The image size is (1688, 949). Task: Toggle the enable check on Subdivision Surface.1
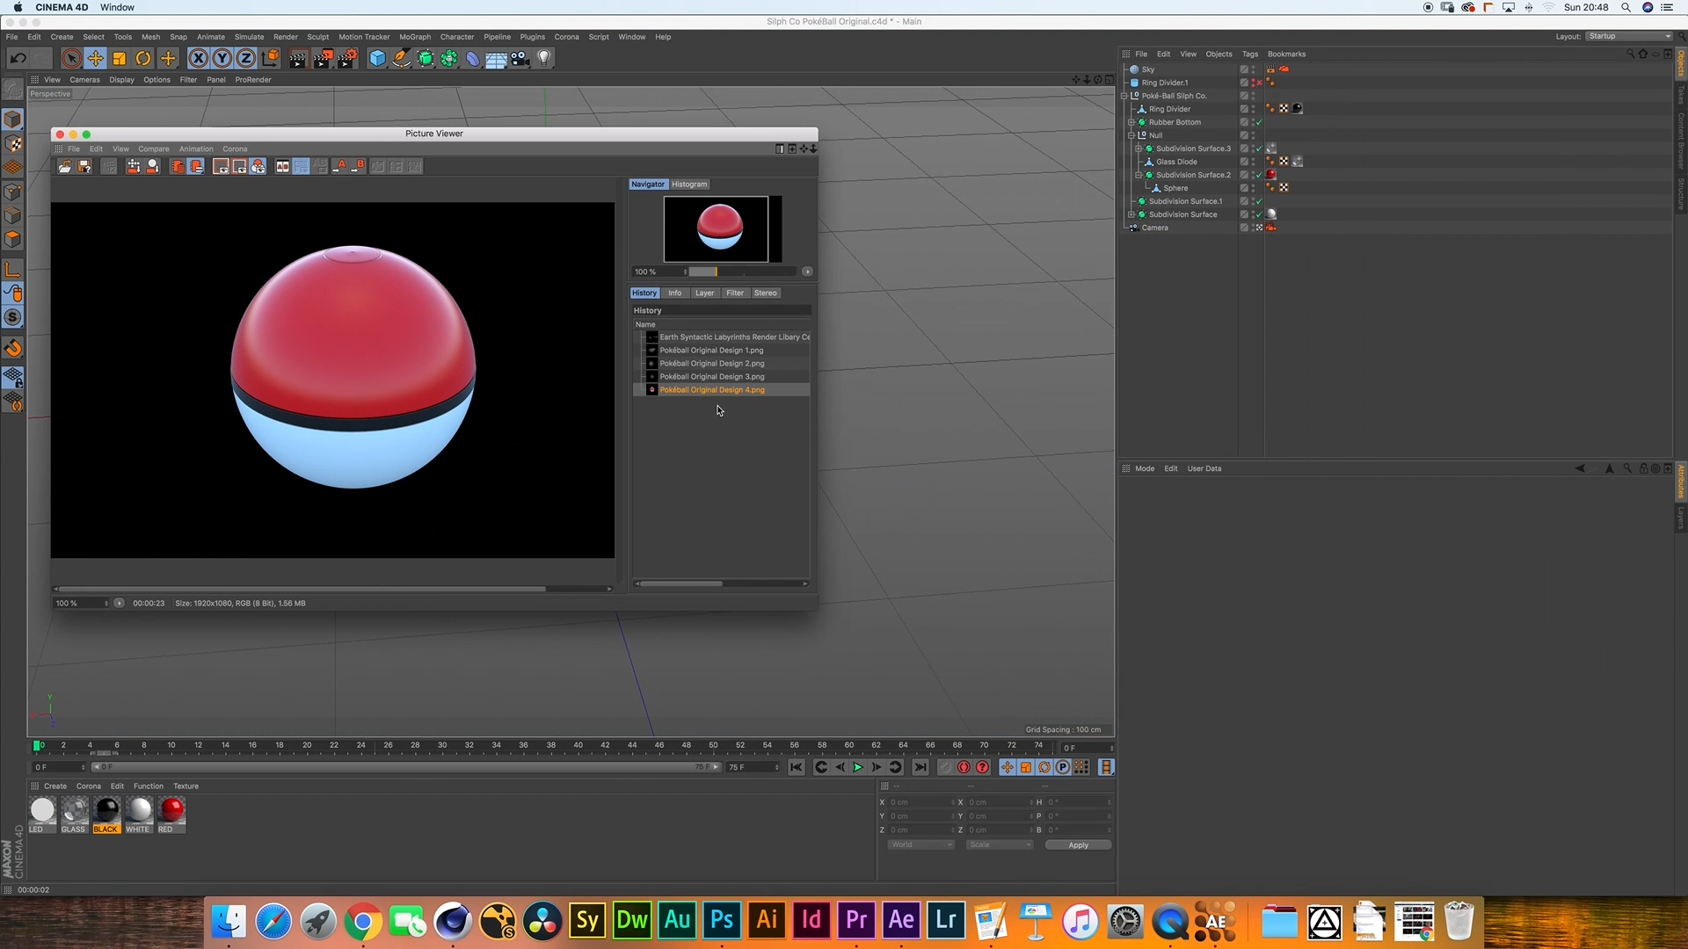pyautogui.click(x=1259, y=201)
